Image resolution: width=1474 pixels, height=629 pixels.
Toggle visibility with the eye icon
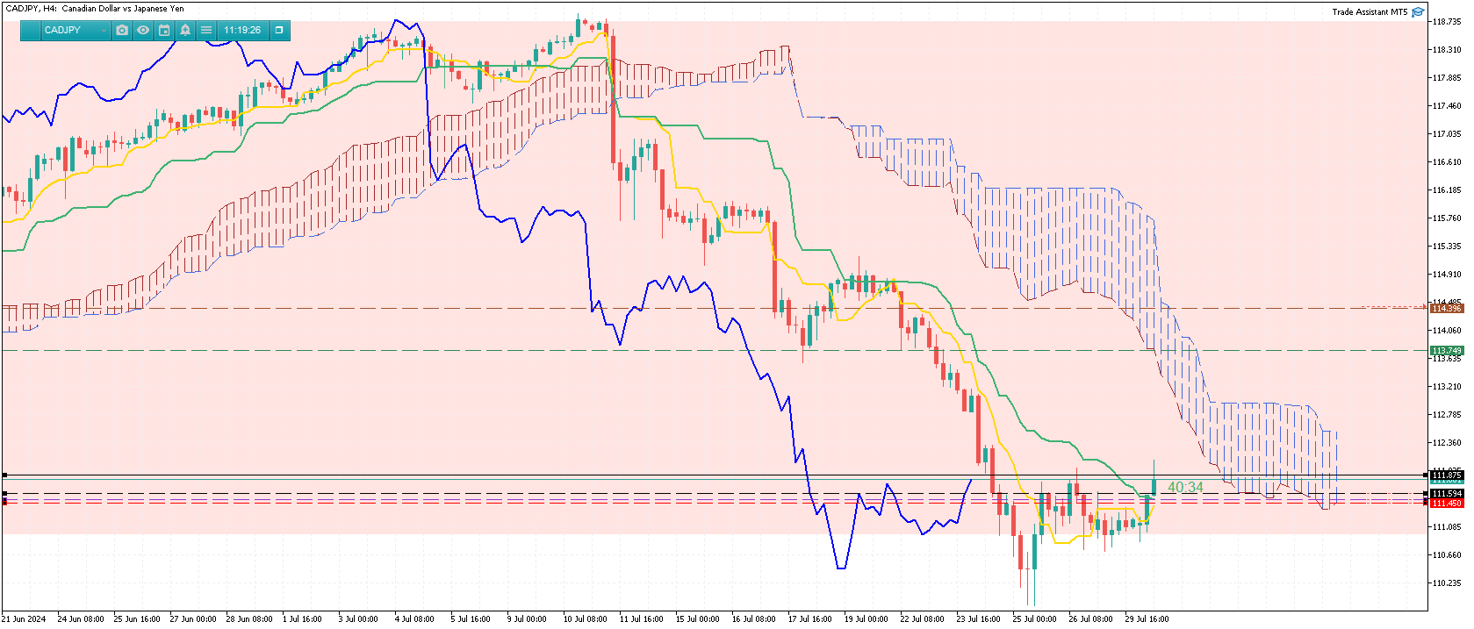(x=143, y=30)
